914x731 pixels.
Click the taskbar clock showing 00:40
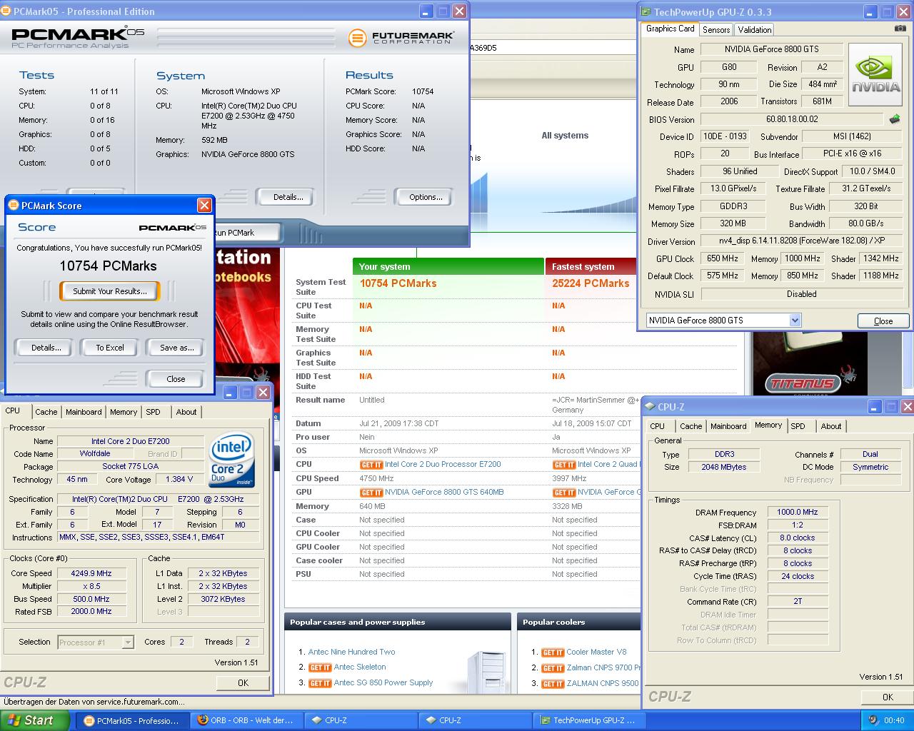coord(894,720)
